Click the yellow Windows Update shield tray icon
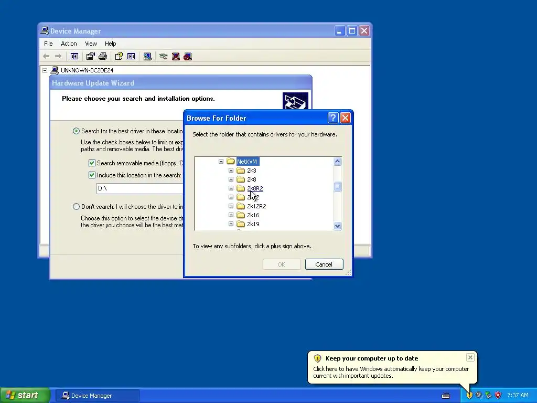Image resolution: width=537 pixels, height=403 pixels. tap(469, 395)
